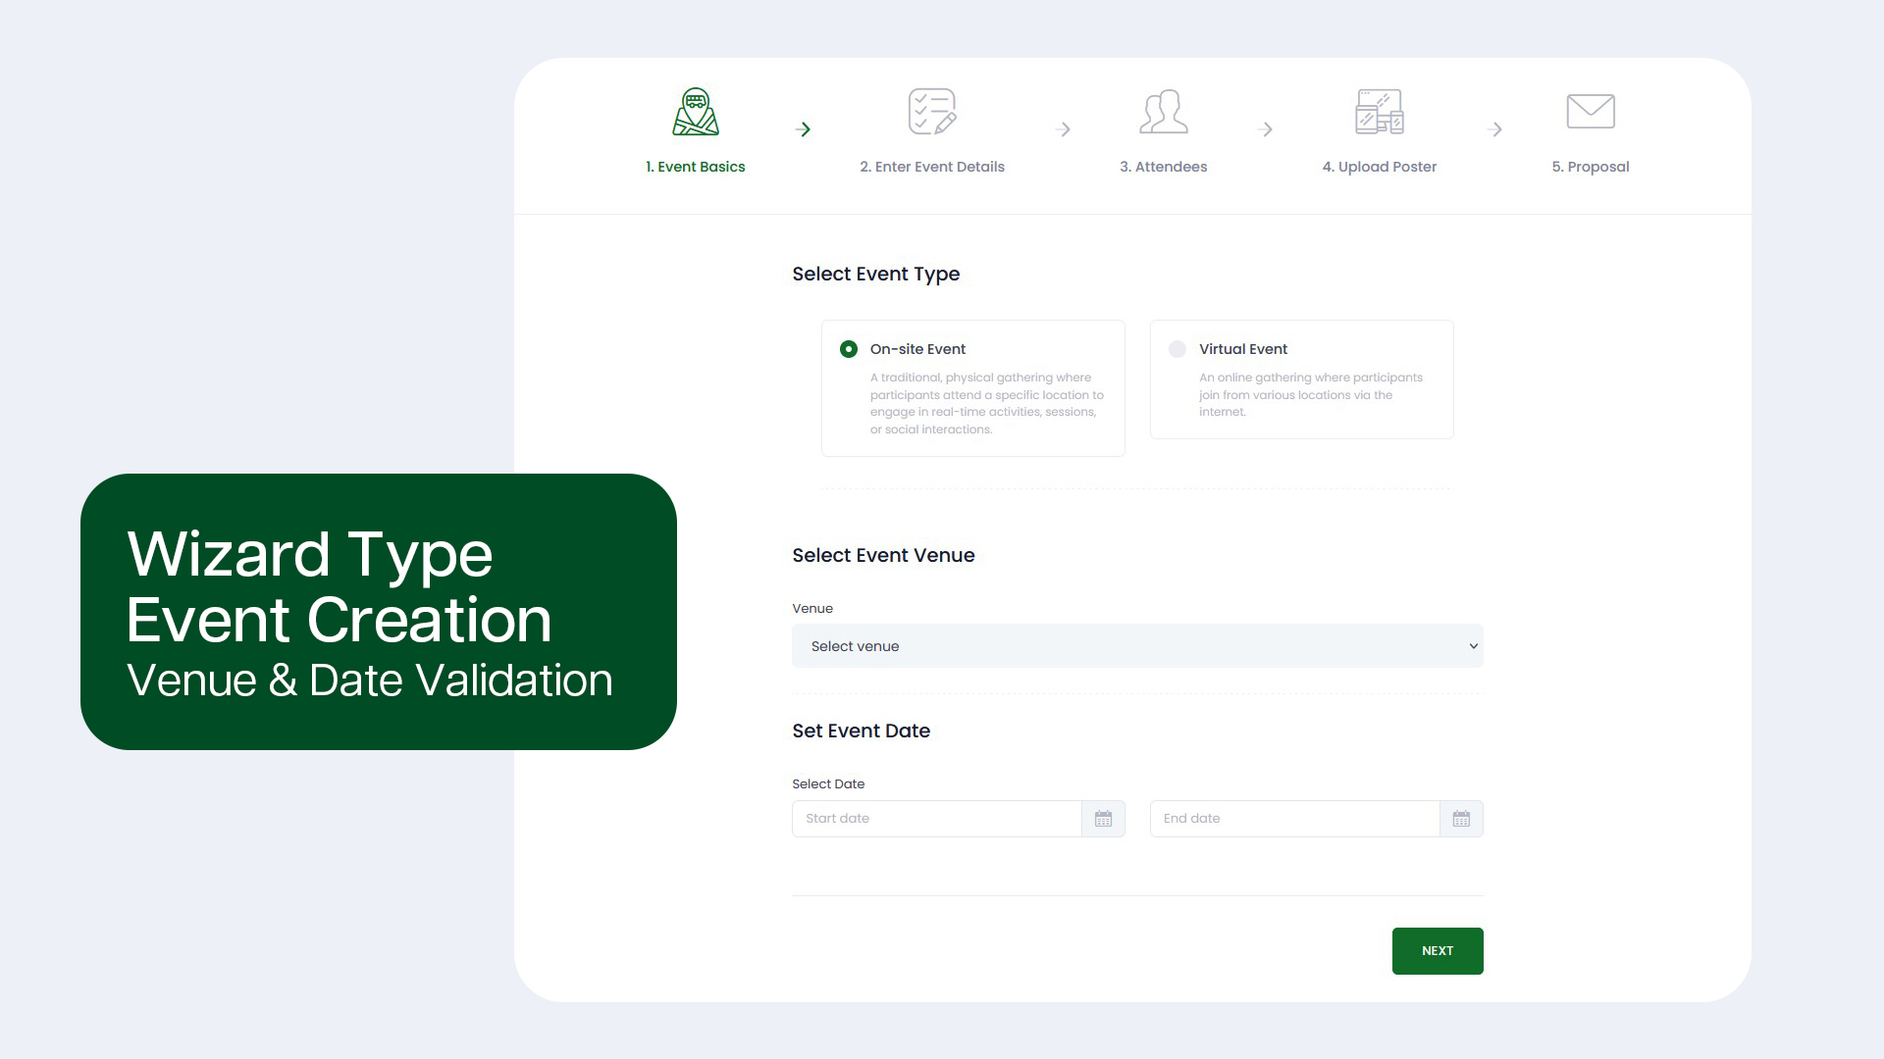
Task: Click the calendar icon beside End date
Action: pos(1461,819)
